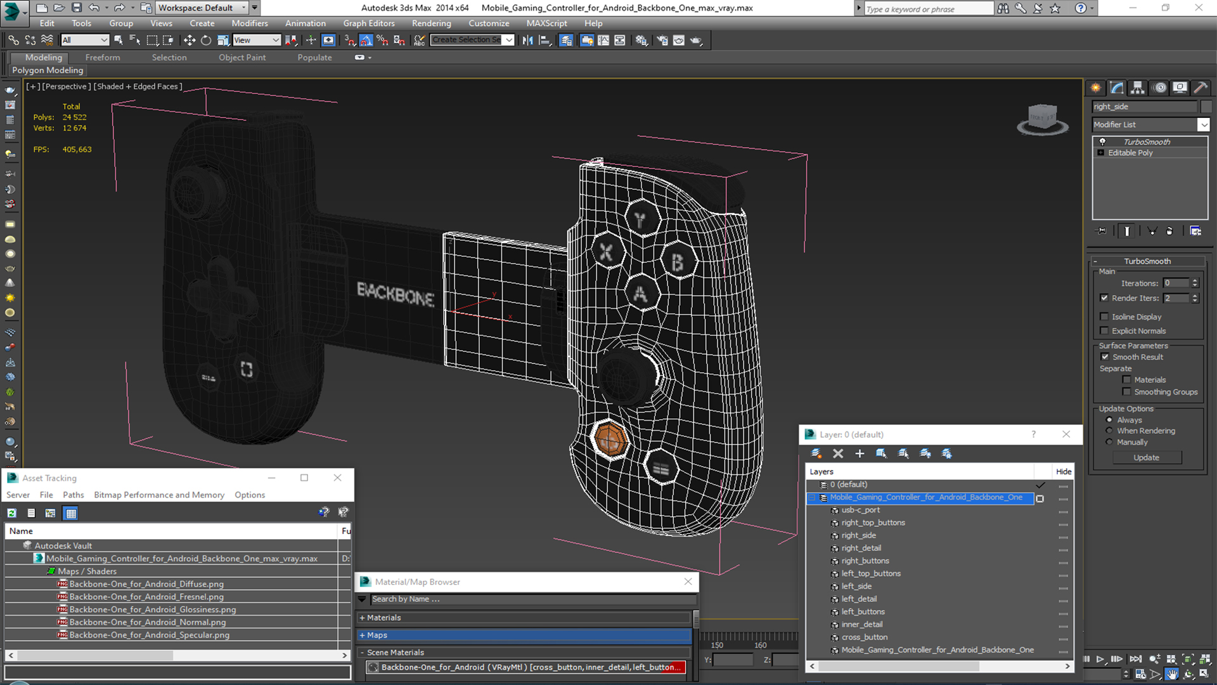Open the Create command panel tab
Viewport: 1217px width, 685px height.
pyautogui.click(x=1095, y=88)
